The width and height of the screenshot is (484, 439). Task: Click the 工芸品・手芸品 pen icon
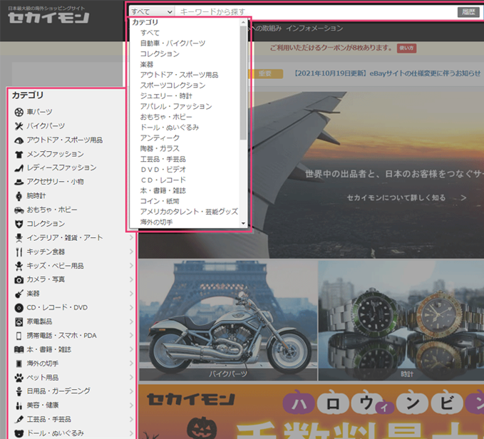(19, 420)
